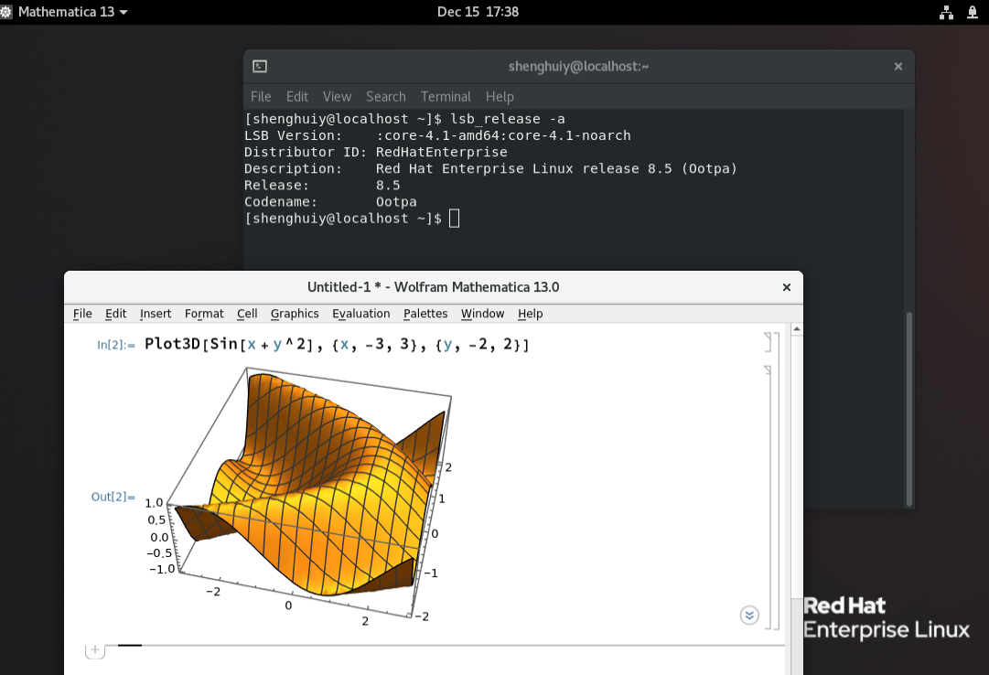Open the Mathematica 13 app menu in top bar
The height and width of the screenshot is (675, 989).
(x=66, y=12)
